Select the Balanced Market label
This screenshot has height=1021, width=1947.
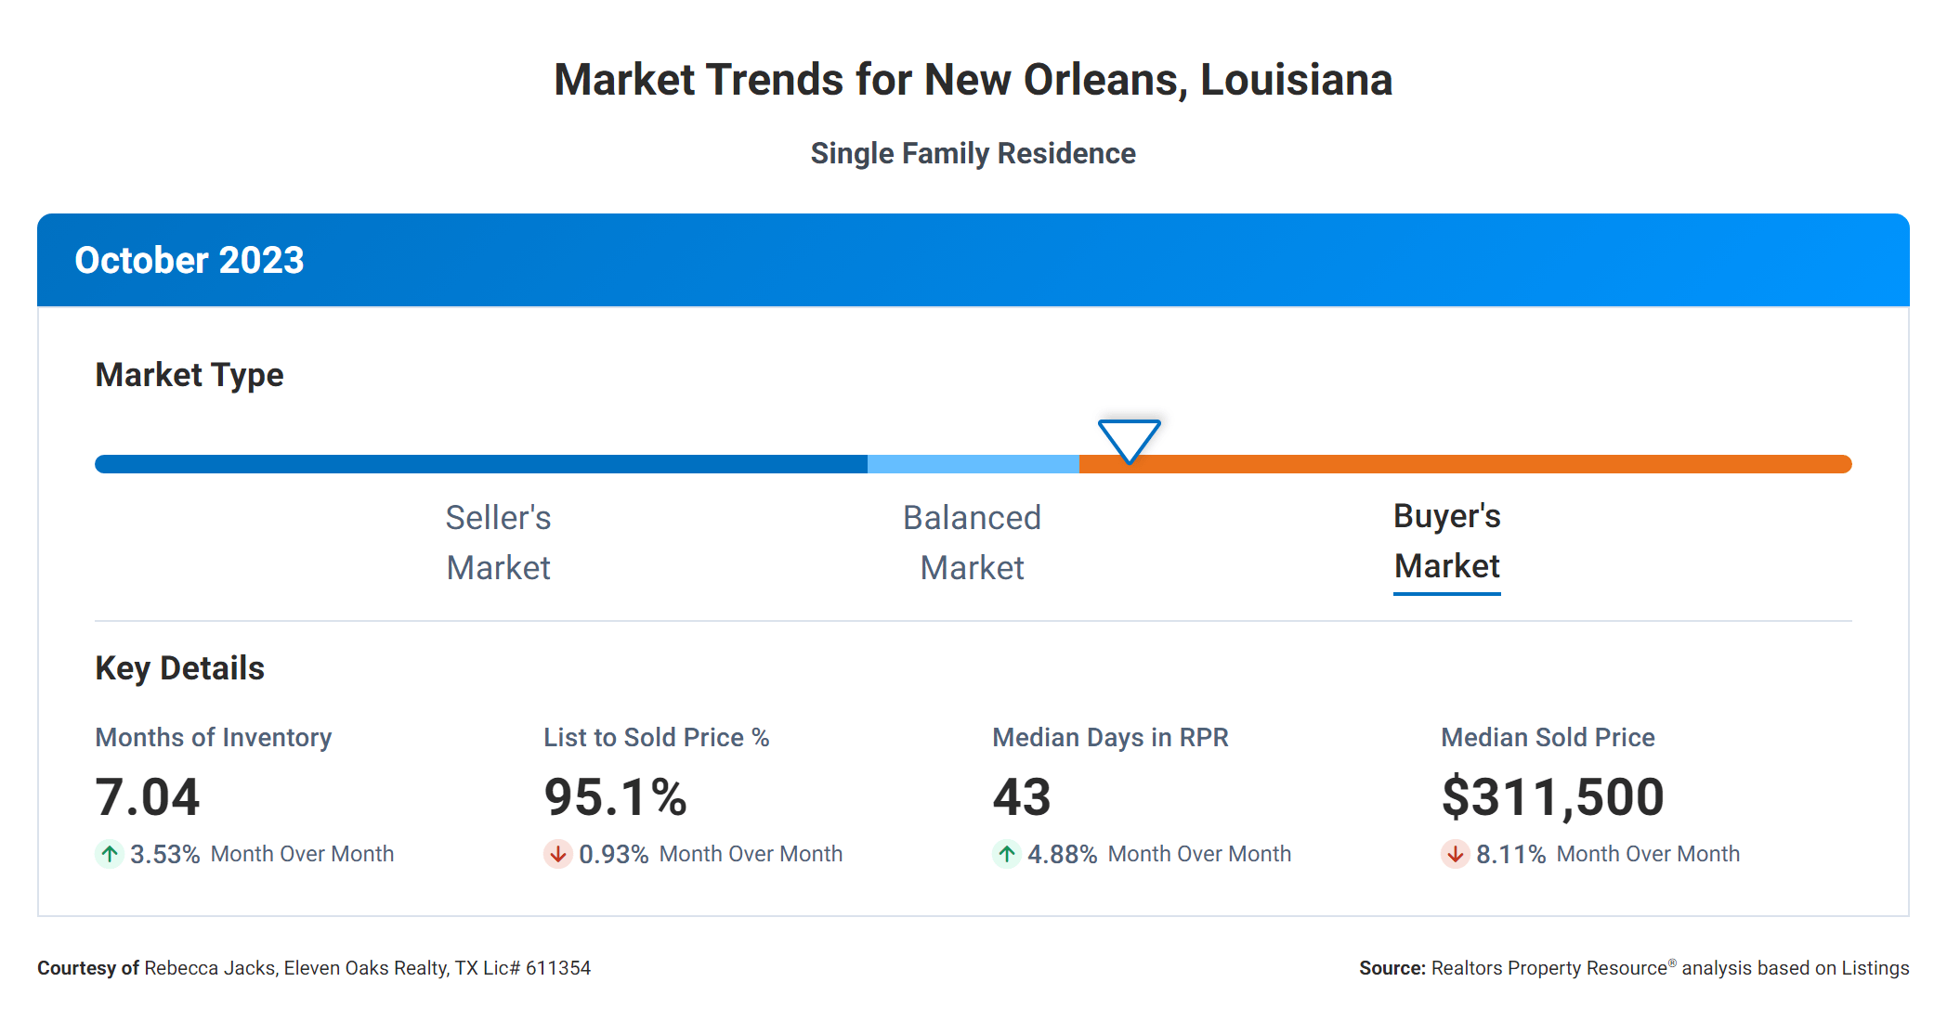[x=972, y=542]
